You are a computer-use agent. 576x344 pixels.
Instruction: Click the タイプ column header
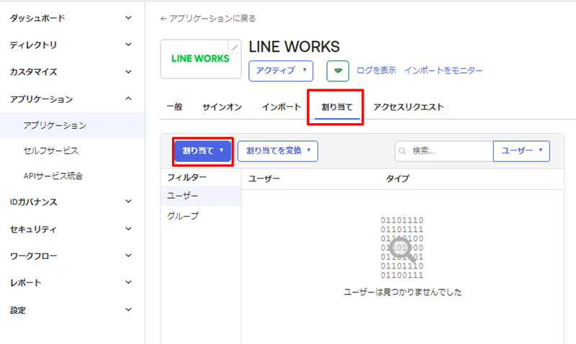click(x=397, y=178)
